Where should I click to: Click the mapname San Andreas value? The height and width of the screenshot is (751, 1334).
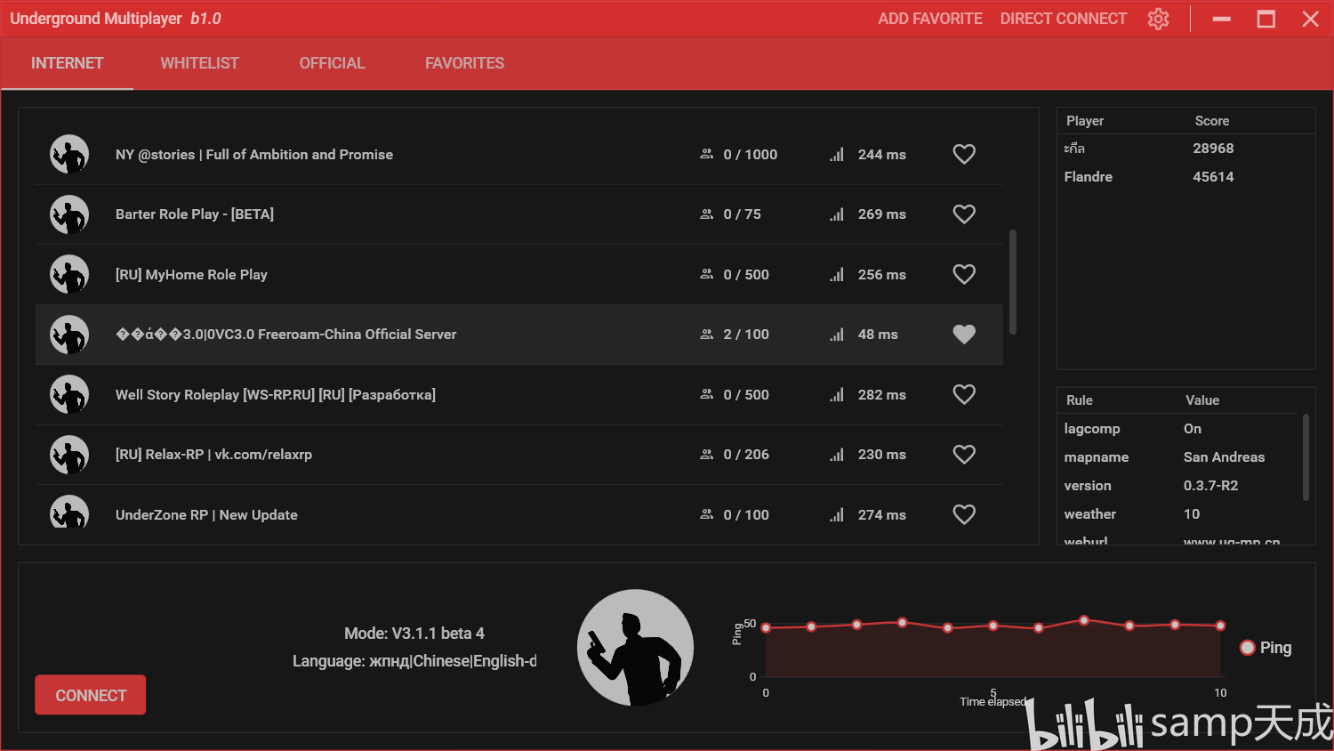coord(1224,457)
